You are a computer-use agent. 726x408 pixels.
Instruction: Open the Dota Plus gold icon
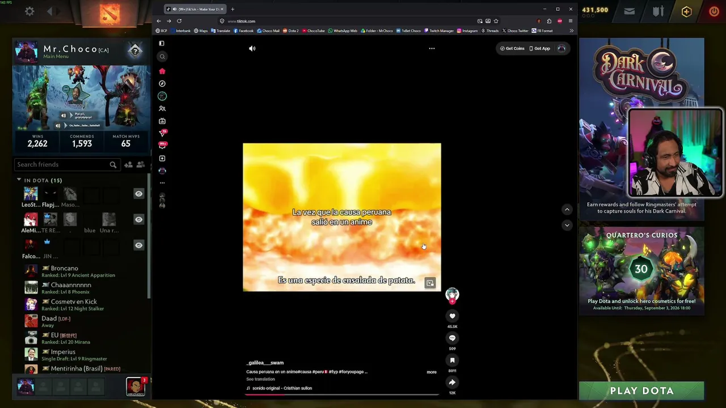pos(686,11)
